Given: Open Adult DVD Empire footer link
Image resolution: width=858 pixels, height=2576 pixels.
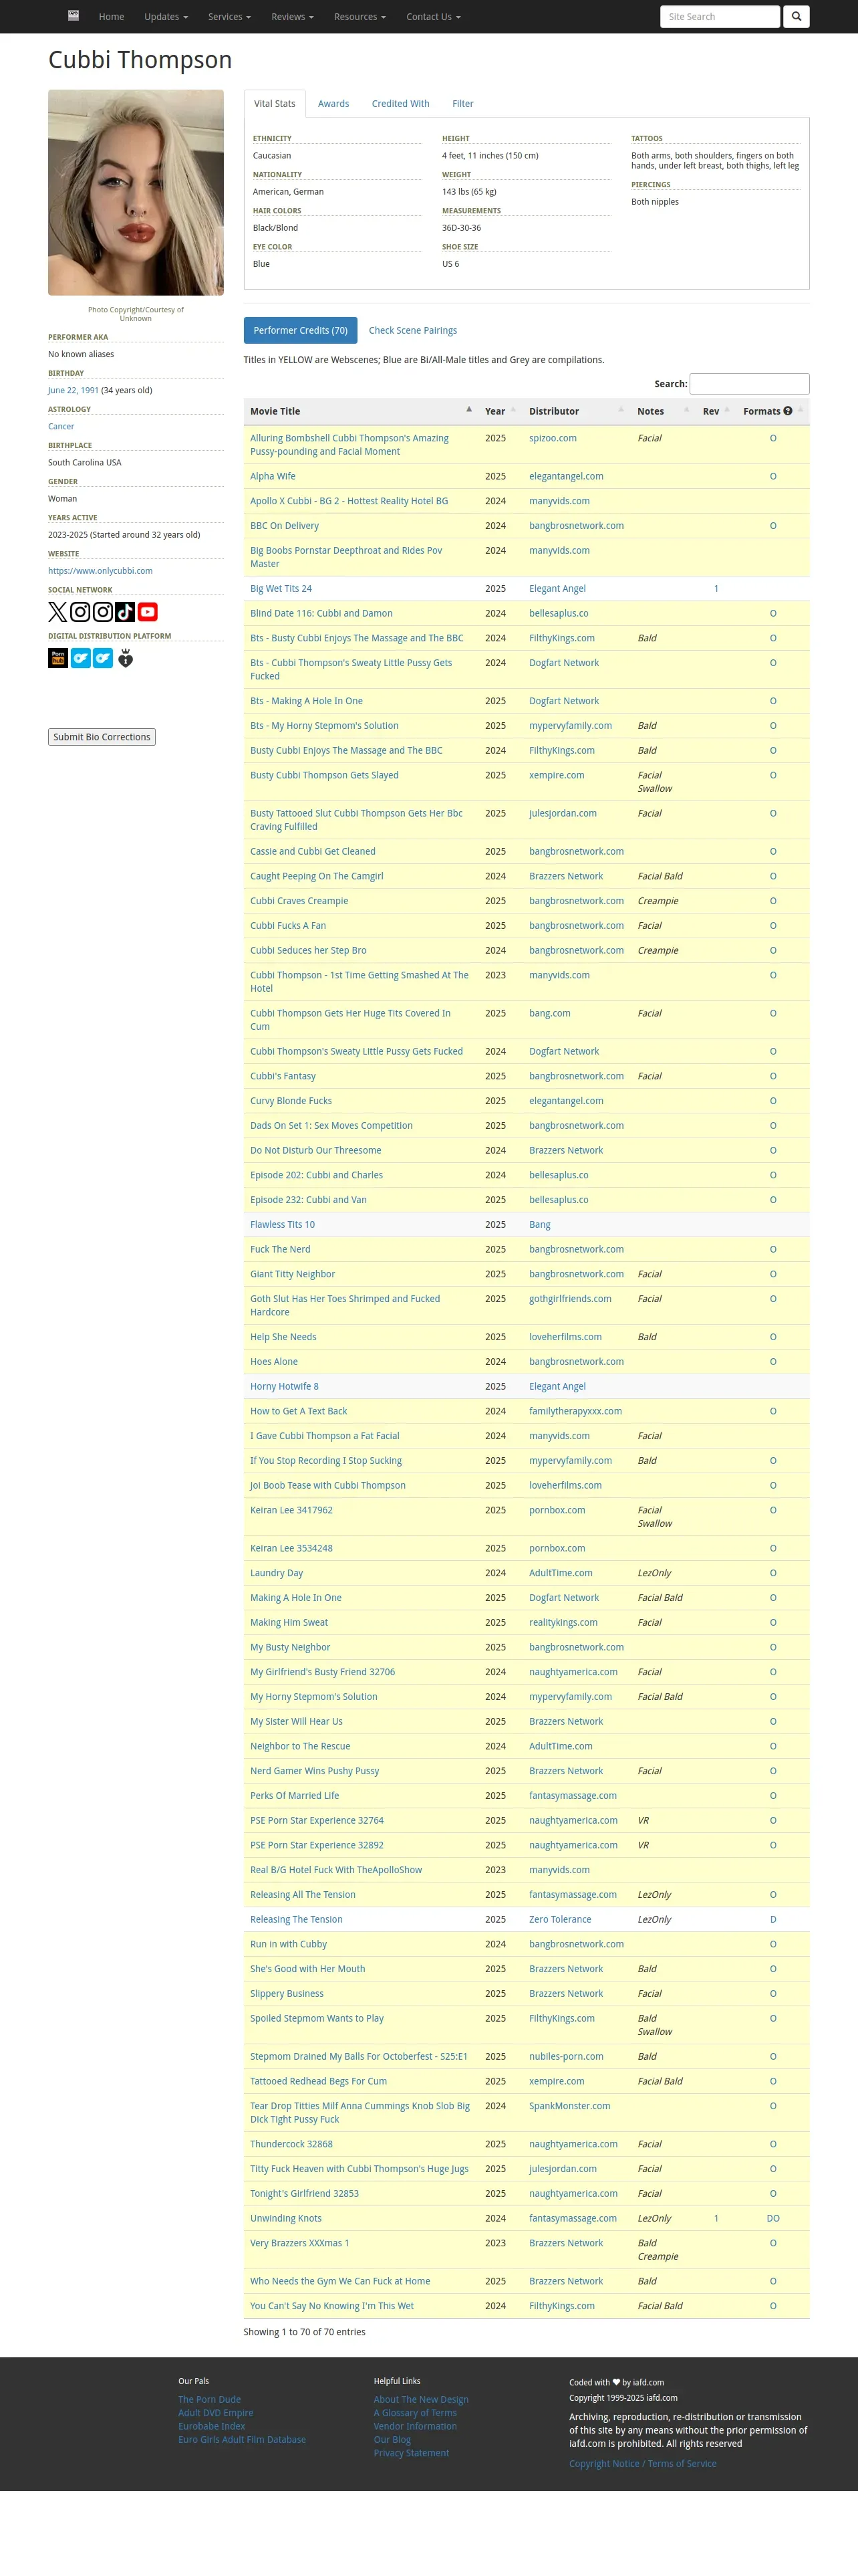Looking at the screenshot, I should 216,2413.
